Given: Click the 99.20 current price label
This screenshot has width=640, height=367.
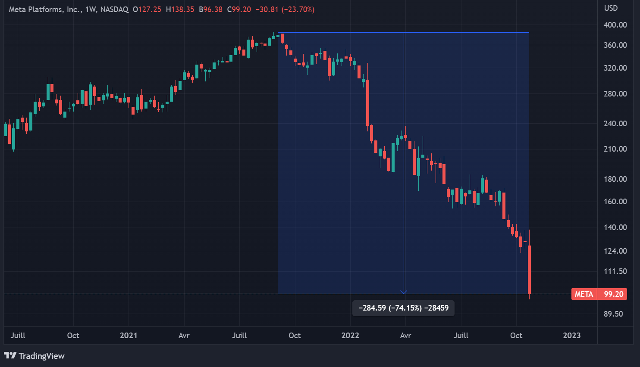Looking at the screenshot, I should [x=613, y=294].
